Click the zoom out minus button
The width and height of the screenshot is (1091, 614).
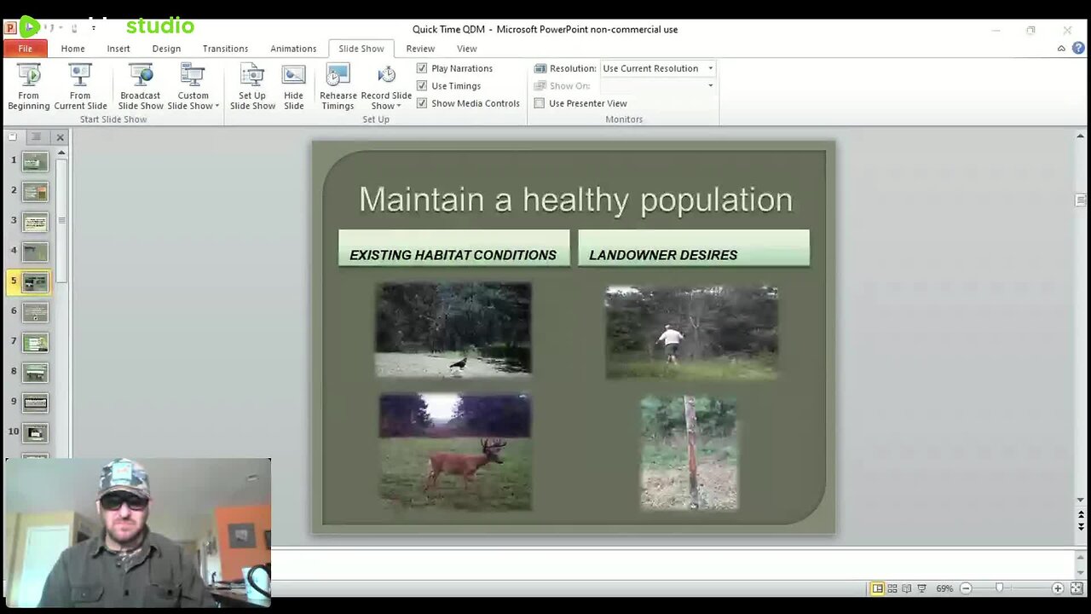pyautogui.click(x=966, y=588)
